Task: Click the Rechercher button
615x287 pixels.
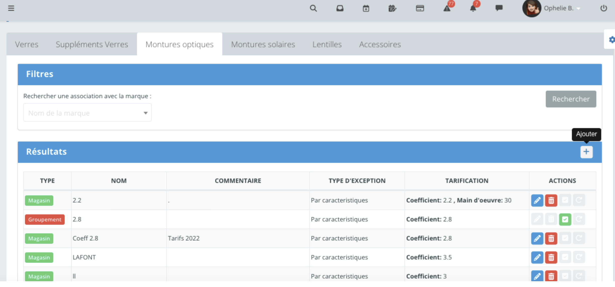Action: pos(571,99)
